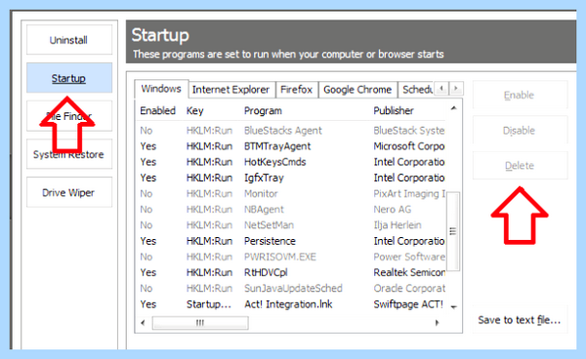Select the BTMTrayAgent entry
The width and height of the screenshot is (586, 359).
coord(291,146)
